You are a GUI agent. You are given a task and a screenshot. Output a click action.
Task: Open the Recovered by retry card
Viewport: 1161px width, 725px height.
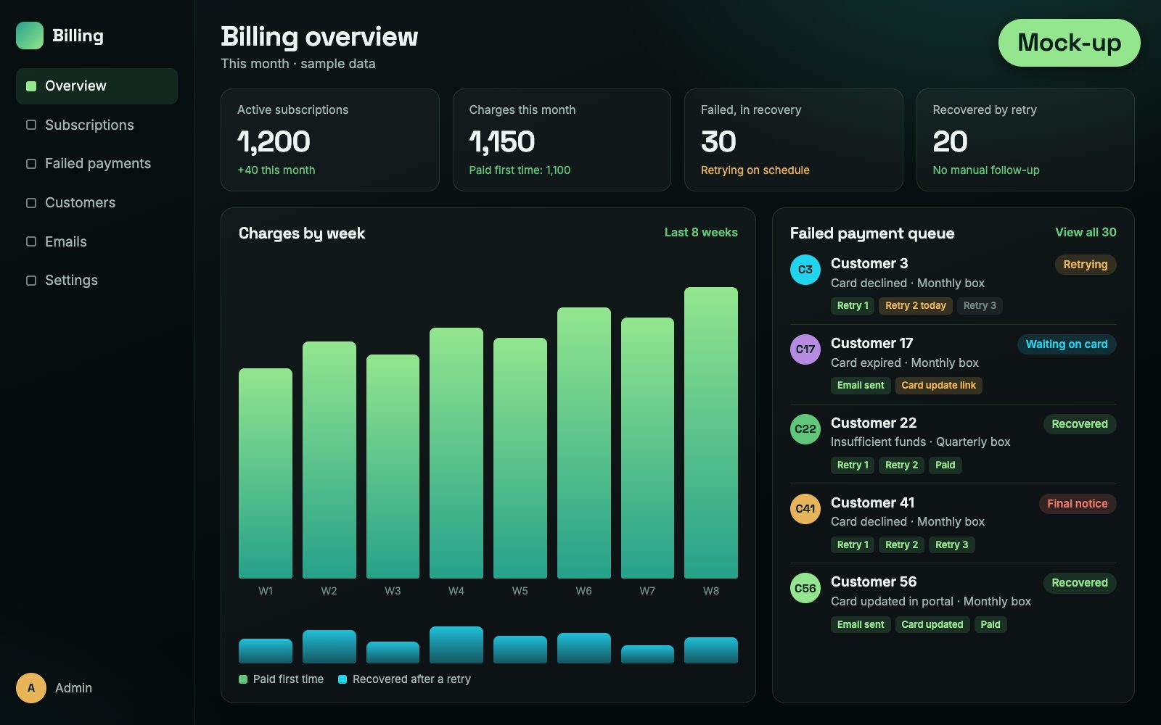[1025, 140]
